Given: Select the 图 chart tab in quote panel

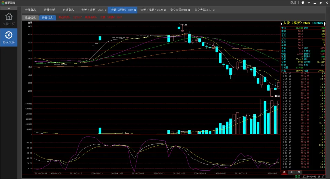Looking at the screenshot, I should [299, 172].
